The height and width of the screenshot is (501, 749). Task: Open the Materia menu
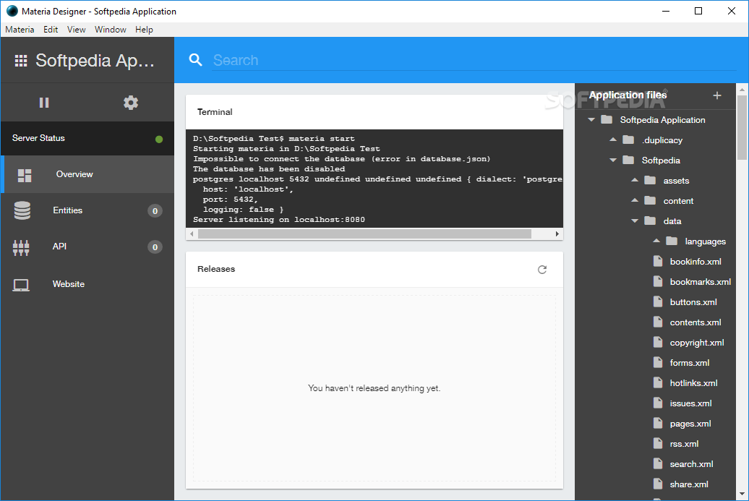20,30
